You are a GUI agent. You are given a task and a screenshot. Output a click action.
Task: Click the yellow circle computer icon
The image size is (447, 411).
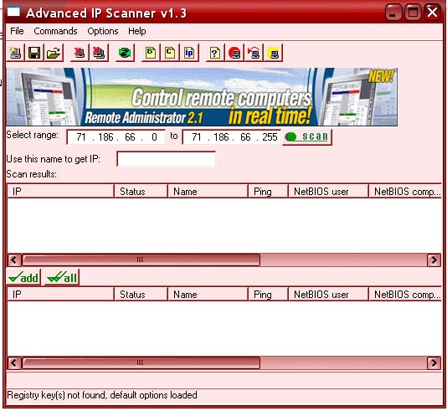coord(273,53)
